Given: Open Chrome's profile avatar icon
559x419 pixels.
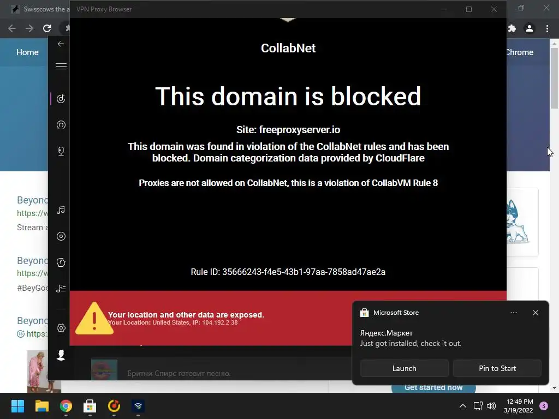Looking at the screenshot, I should click(530, 28).
